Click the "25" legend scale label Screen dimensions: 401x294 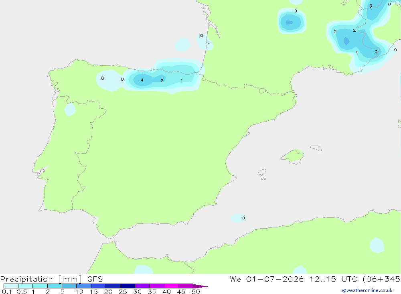pyautogui.click(x=123, y=292)
